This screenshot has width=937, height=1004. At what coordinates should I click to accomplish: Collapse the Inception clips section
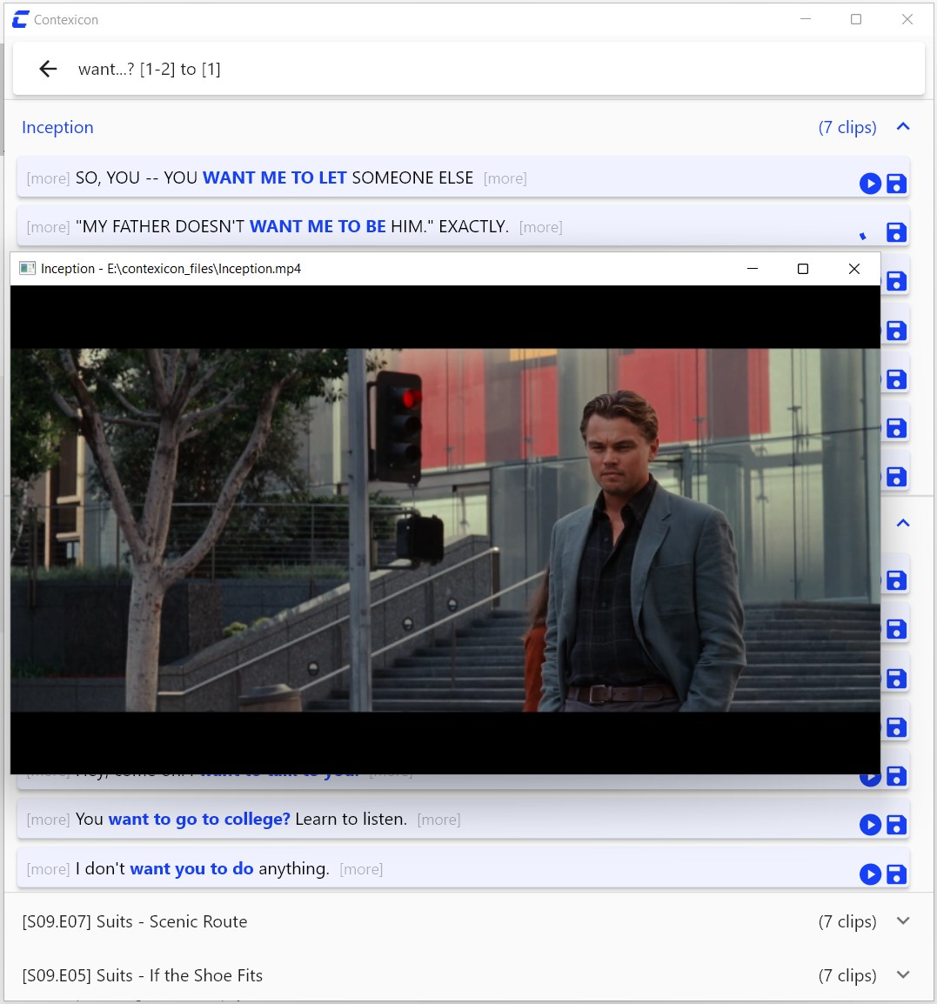[903, 127]
